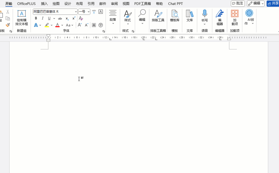Screen dimensions: 279x173
Task: Apply yellow text highlight color
Action: [x=47, y=25]
